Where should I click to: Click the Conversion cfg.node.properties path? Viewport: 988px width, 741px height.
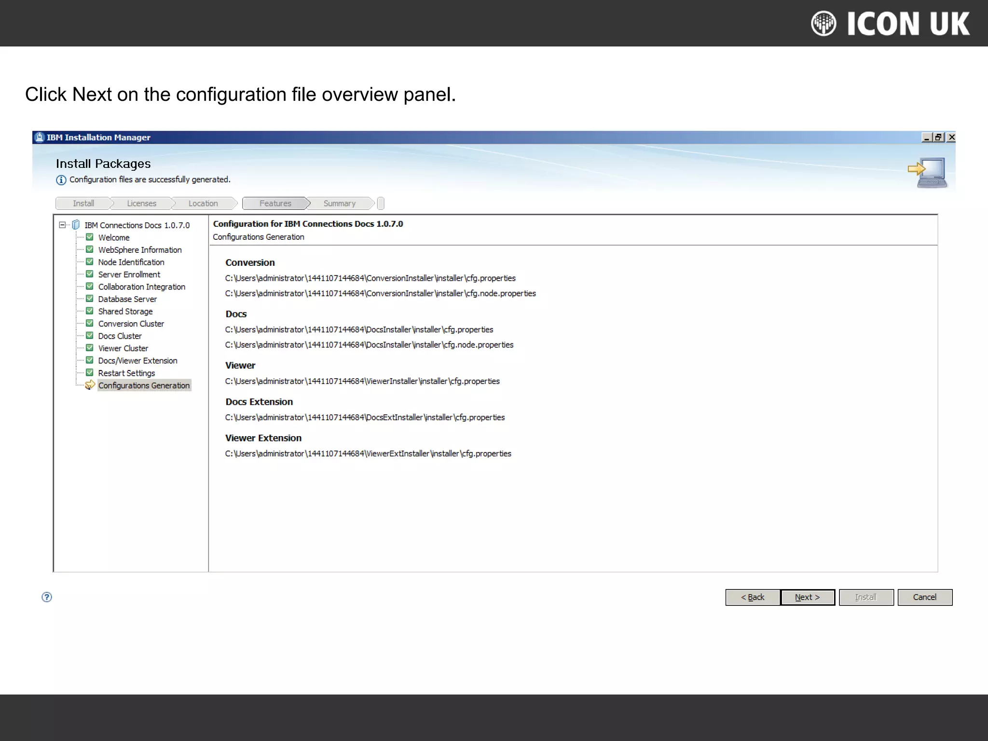point(380,293)
